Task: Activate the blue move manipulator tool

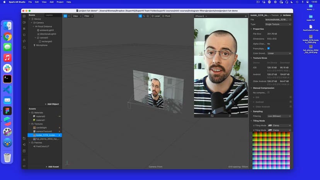Action: pyautogui.click(x=140, y=16)
